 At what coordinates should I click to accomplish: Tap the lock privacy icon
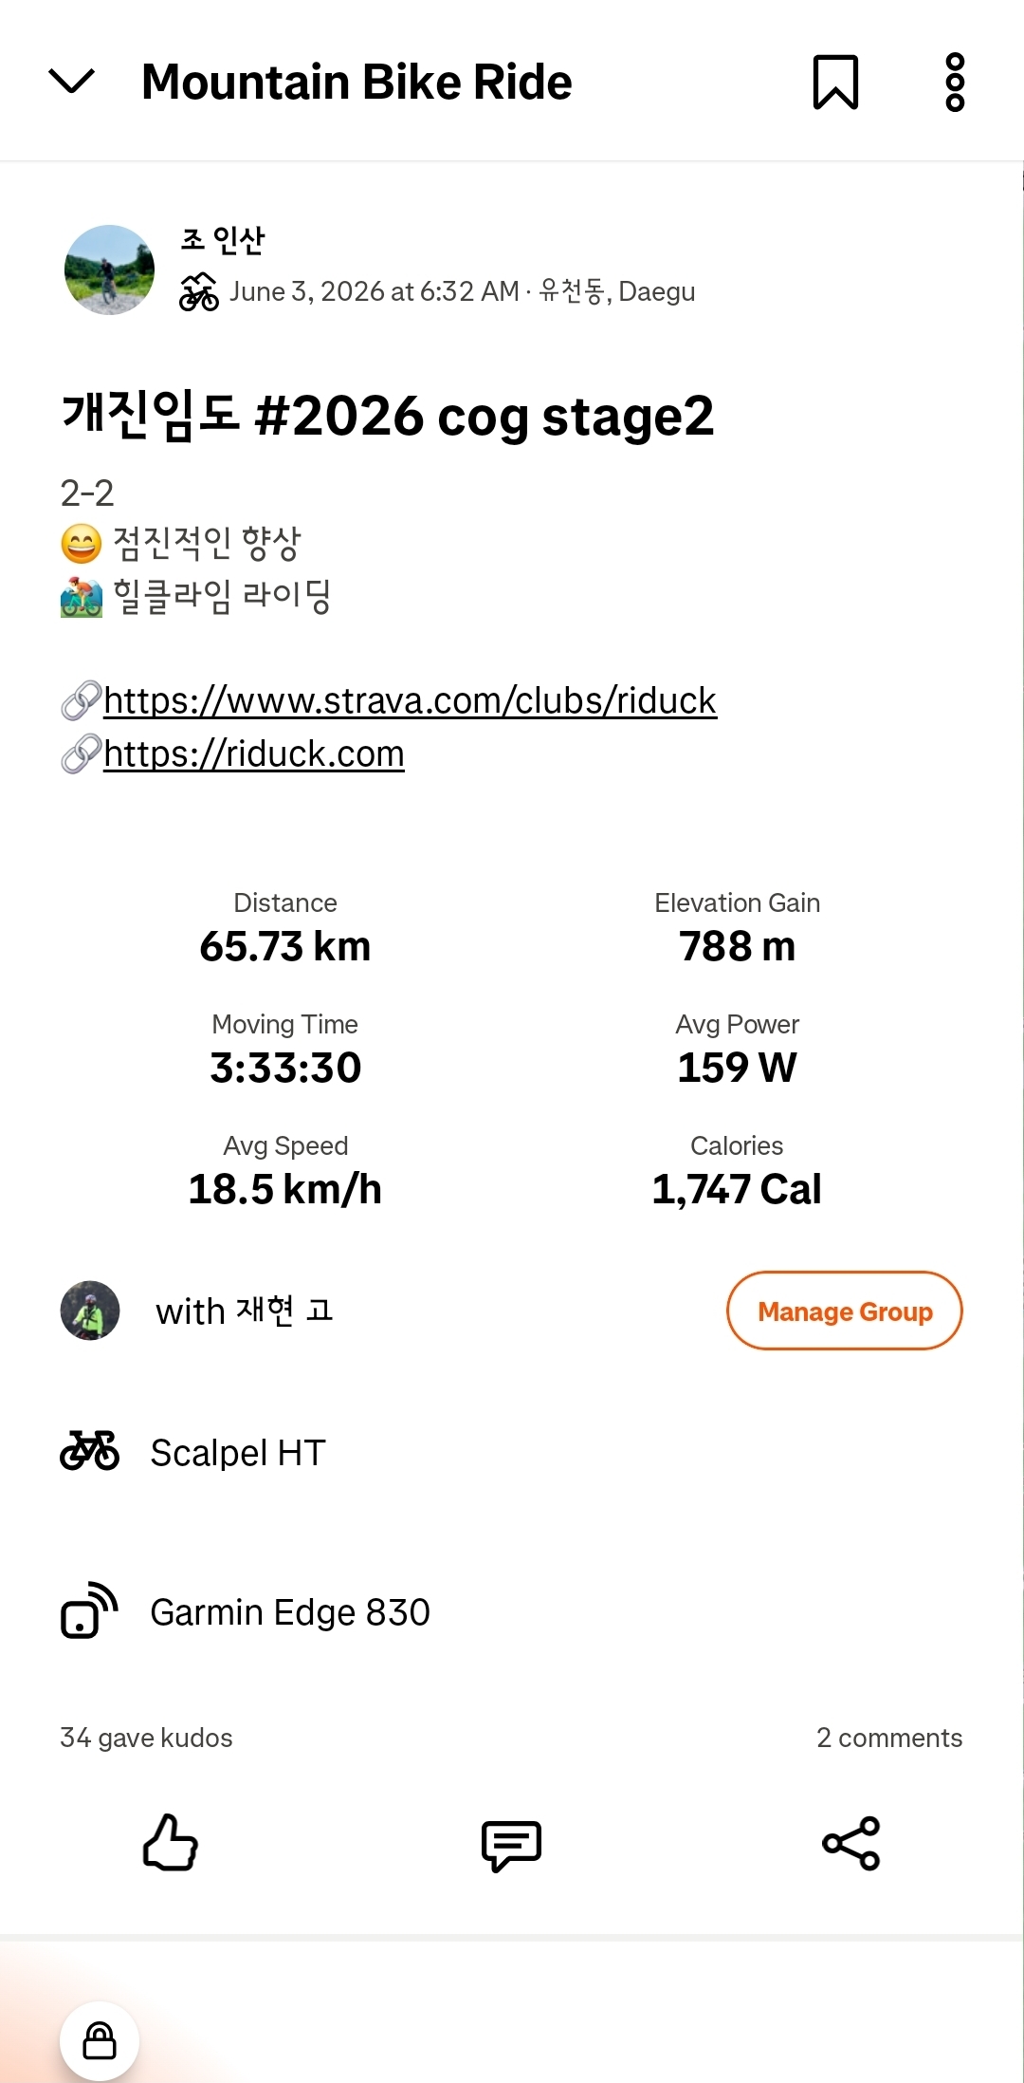(100, 2040)
